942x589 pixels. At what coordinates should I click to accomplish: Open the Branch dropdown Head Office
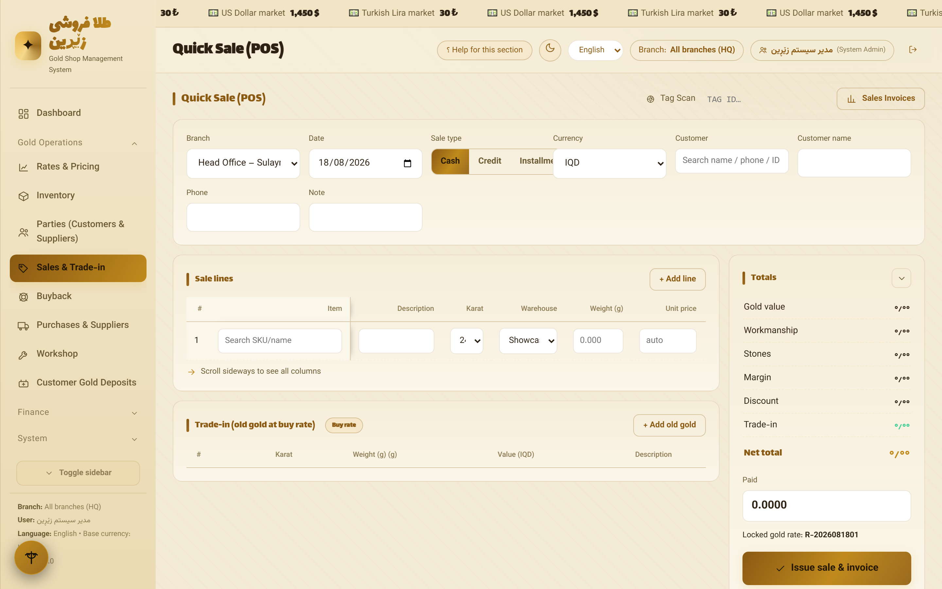coord(243,164)
